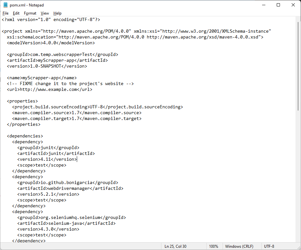
Task: Click the Windows (CRLF) status indicator
Action: pos(239,246)
